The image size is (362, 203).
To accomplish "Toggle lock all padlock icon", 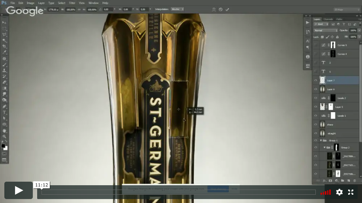I will (x=337, y=37).
